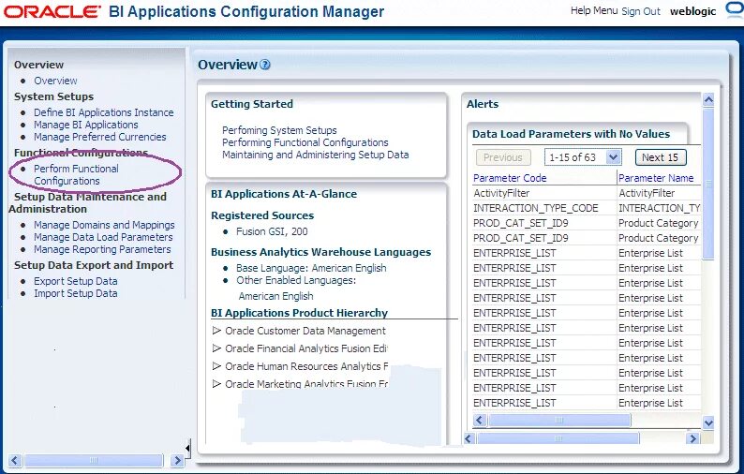Click Fusion GSI, 200 registered source

pos(272,231)
